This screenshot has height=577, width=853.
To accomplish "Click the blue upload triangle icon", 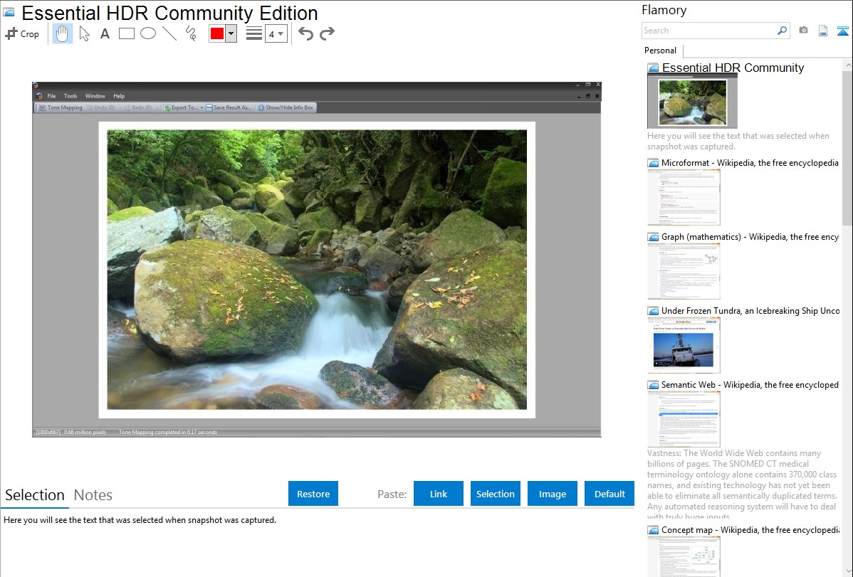I will (x=842, y=31).
